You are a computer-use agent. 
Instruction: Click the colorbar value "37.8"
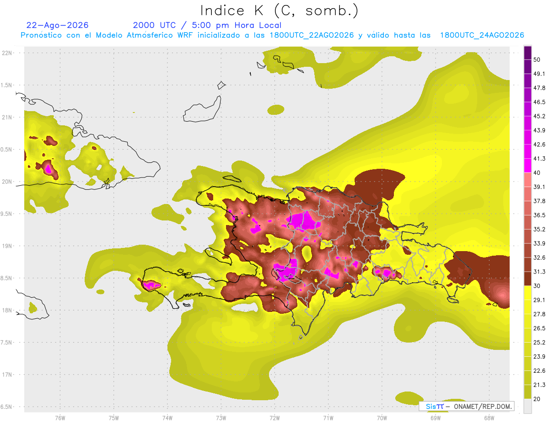pos(539,201)
